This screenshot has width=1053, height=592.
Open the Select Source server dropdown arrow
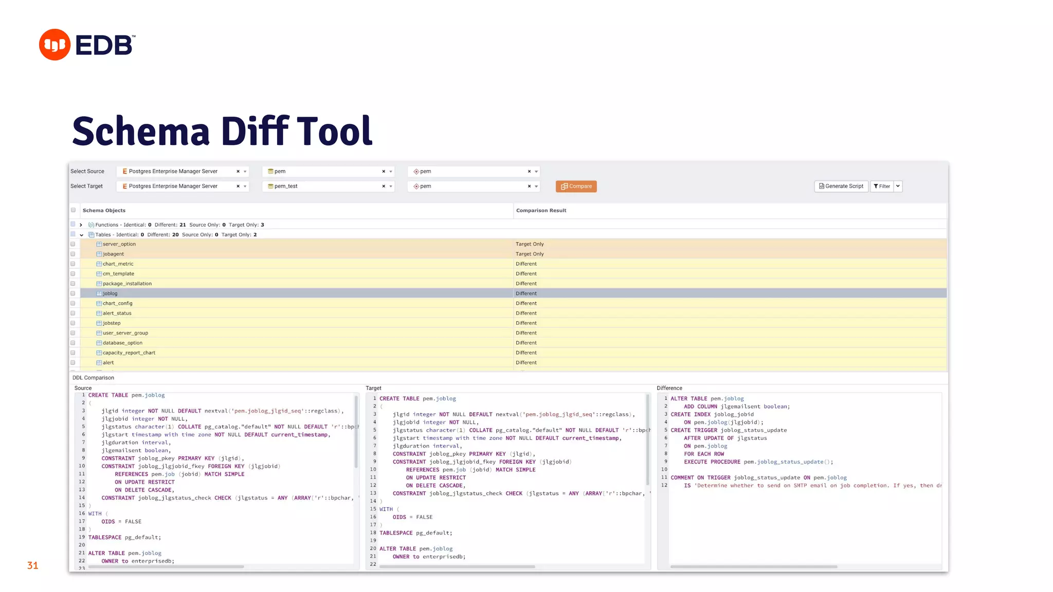(245, 172)
